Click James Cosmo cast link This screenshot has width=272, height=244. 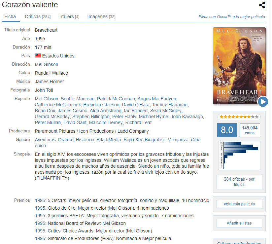[x=72, y=111]
